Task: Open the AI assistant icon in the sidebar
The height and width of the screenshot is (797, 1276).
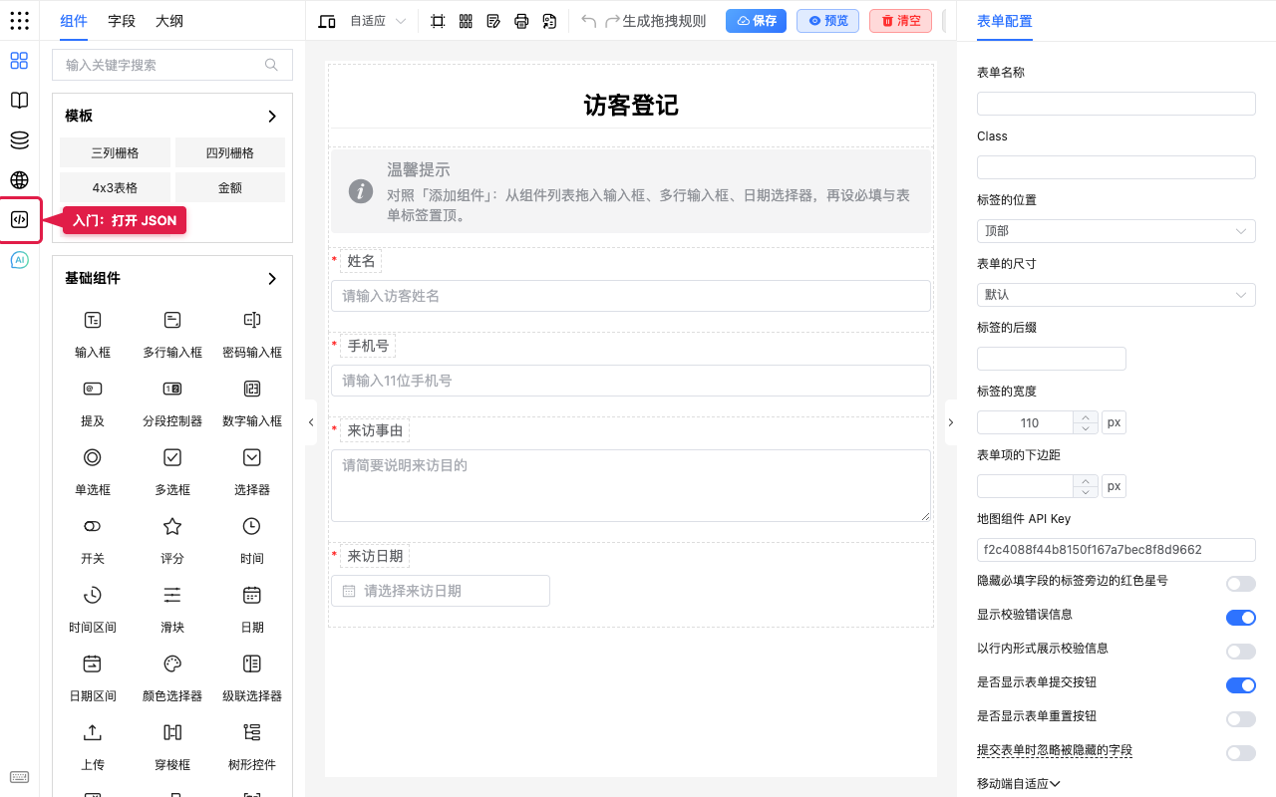Action: (x=19, y=260)
